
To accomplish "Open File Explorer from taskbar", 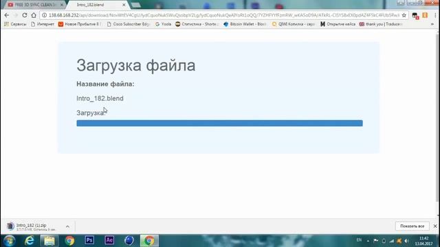I will tap(49, 241).
